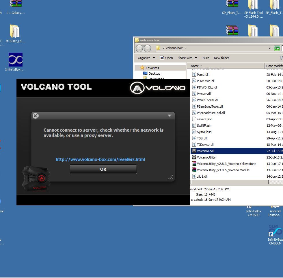Refresh the volcano box folder view
The width and height of the screenshot is (283, 278).
[277, 48]
